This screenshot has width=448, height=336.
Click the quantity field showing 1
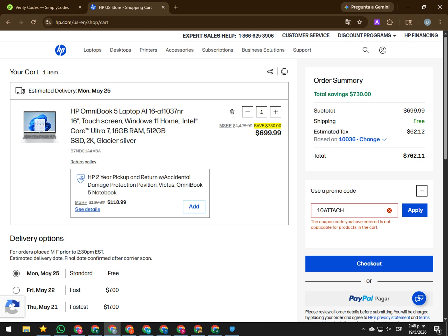tap(261, 112)
